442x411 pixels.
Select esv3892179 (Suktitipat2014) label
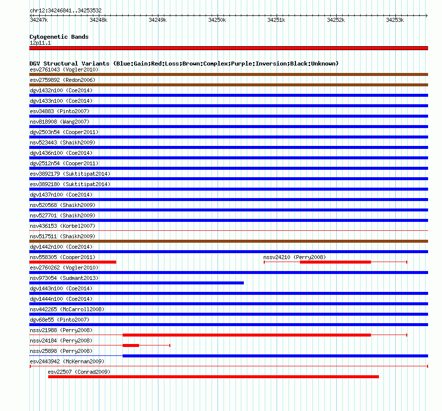[70, 174]
